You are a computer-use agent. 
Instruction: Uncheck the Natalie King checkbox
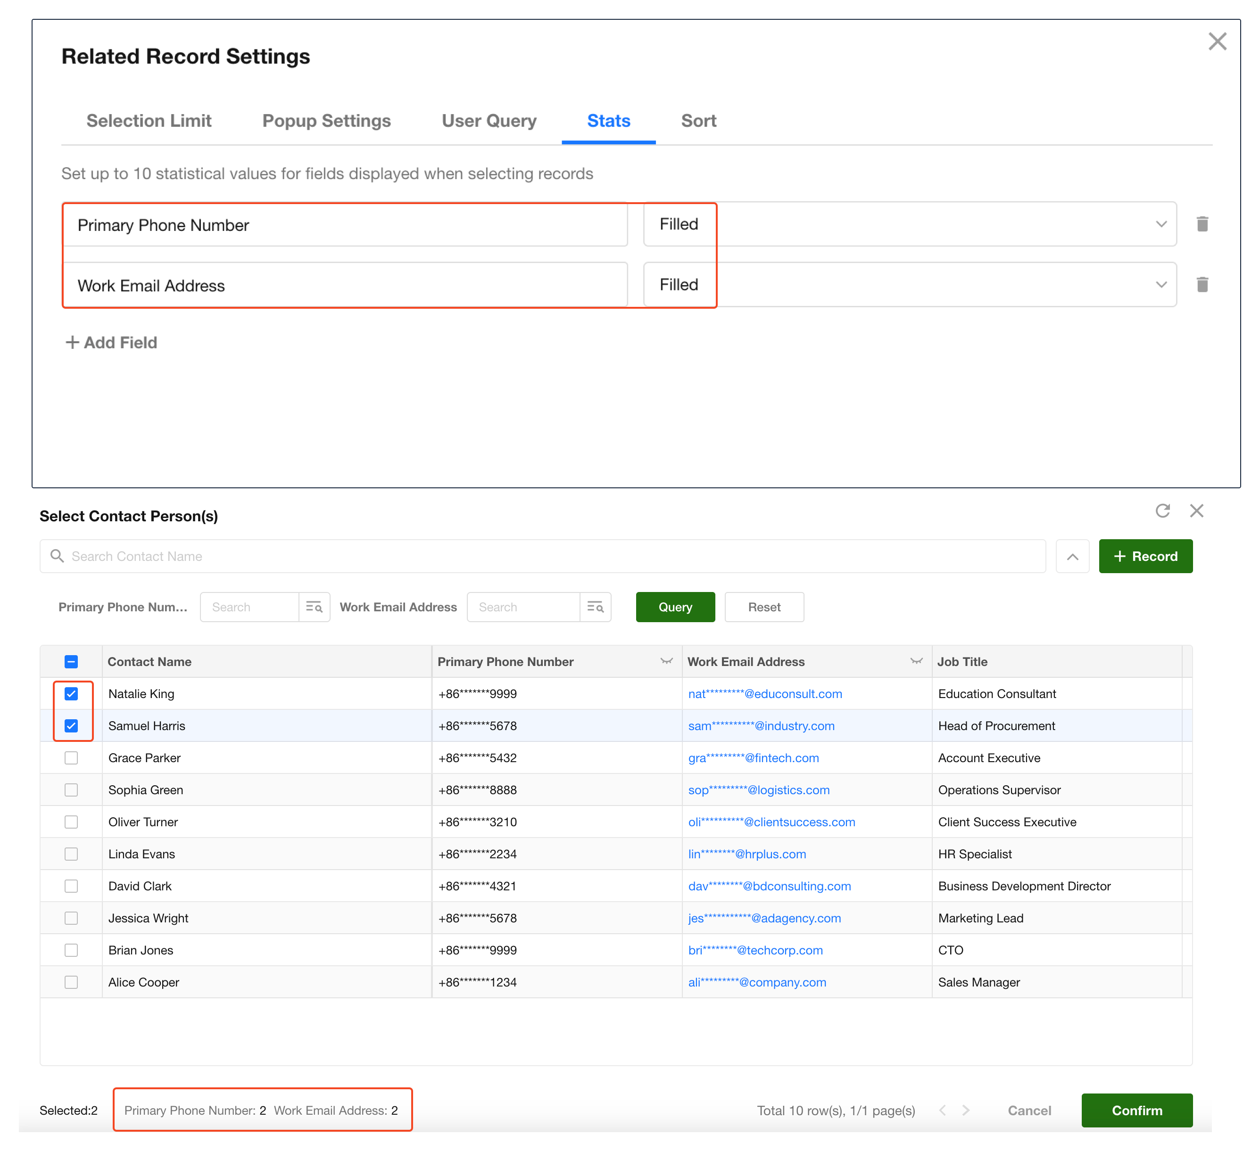coord(71,694)
